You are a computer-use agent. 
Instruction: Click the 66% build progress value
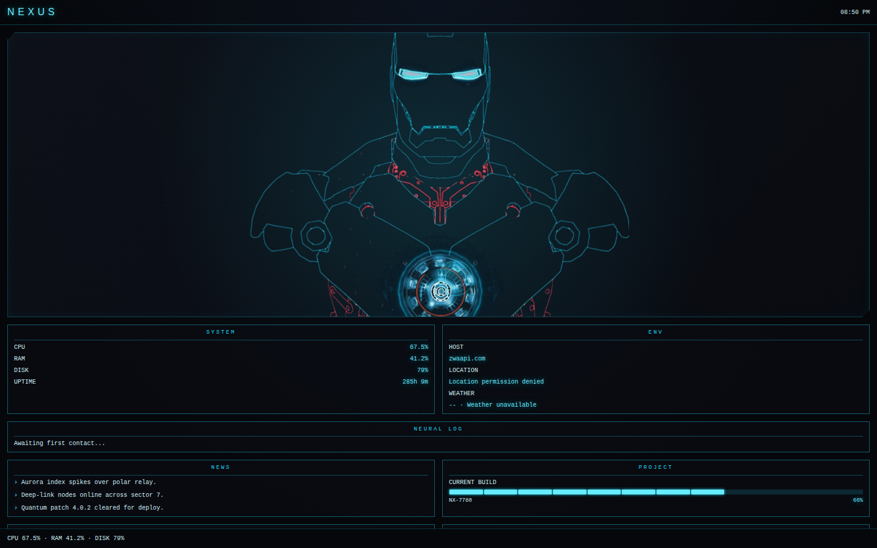858,500
